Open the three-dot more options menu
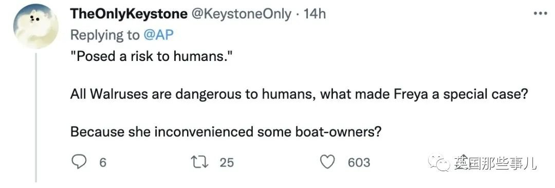555x188 pixels. pyautogui.click(x=541, y=14)
